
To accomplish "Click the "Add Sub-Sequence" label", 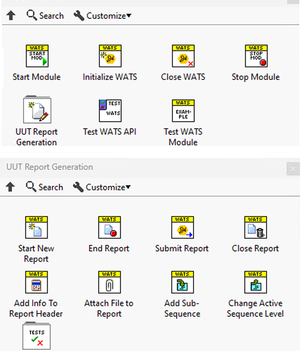I will pyautogui.click(x=182, y=308).
